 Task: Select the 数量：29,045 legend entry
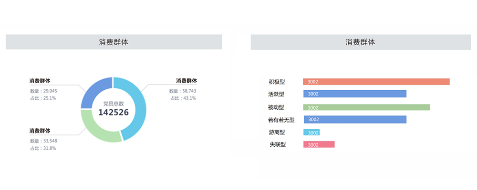43,91
